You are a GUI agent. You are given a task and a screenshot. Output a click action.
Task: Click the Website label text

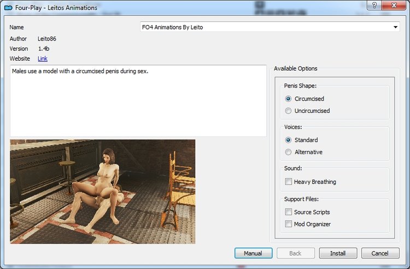pyautogui.click(x=20, y=59)
